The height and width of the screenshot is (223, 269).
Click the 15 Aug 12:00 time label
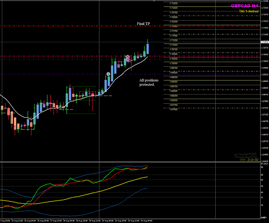point(17,221)
